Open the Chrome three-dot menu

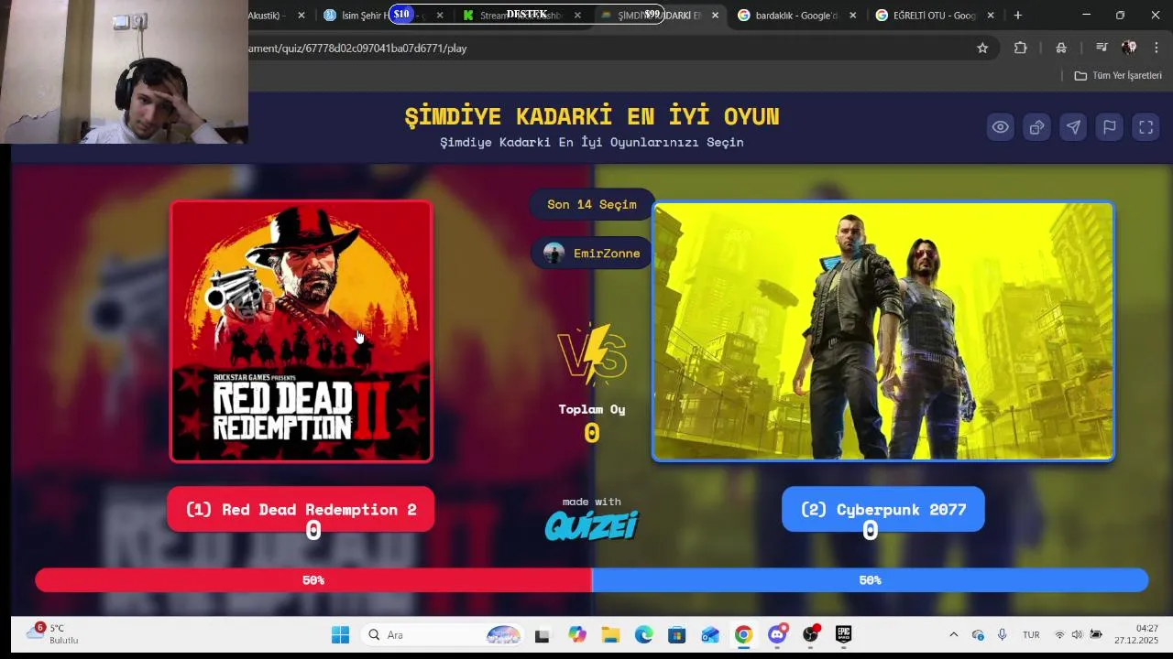click(x=1157, y=48)
